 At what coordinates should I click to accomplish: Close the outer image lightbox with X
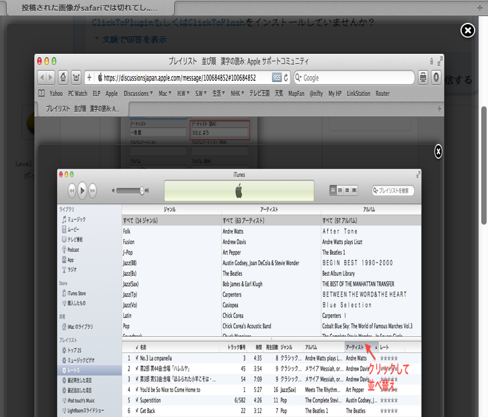click(467, 30)
